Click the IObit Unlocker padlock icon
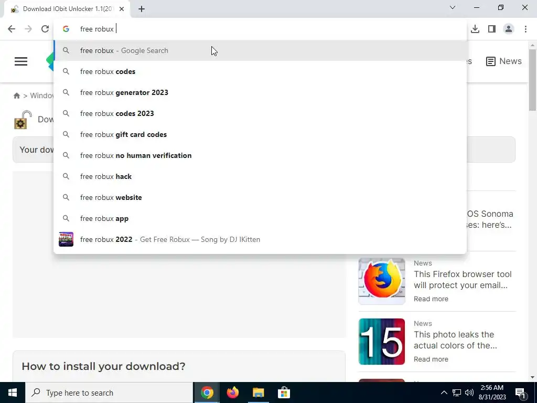This screenshot has height=403, width=537. (23, 120)
